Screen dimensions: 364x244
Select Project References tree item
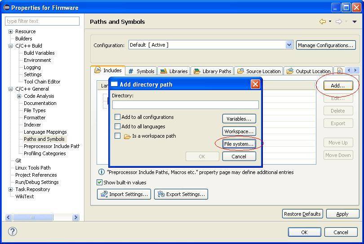coord(36,175)
